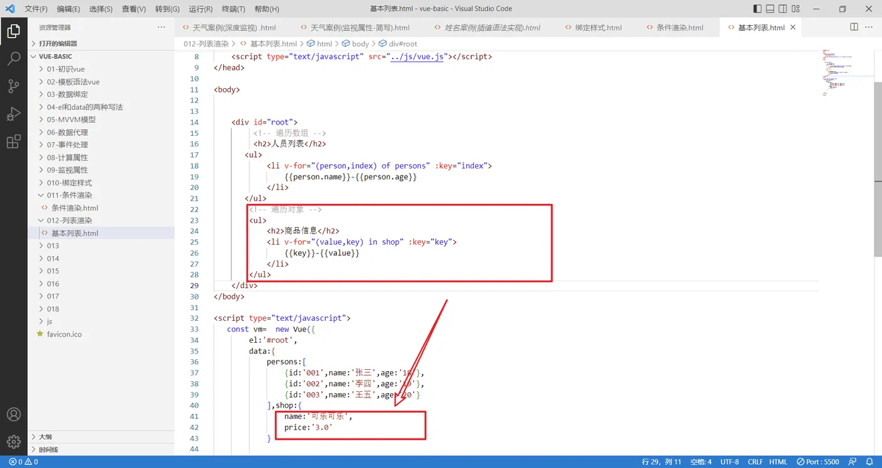
Task: Open the Extensions view
Action: pyautogui.click(x=13, y=142)
